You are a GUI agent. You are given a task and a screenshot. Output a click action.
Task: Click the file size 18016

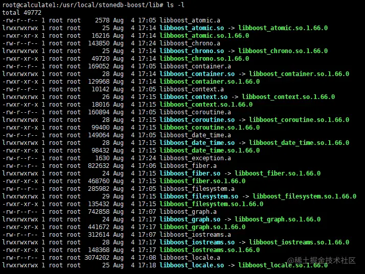(101, 105)
